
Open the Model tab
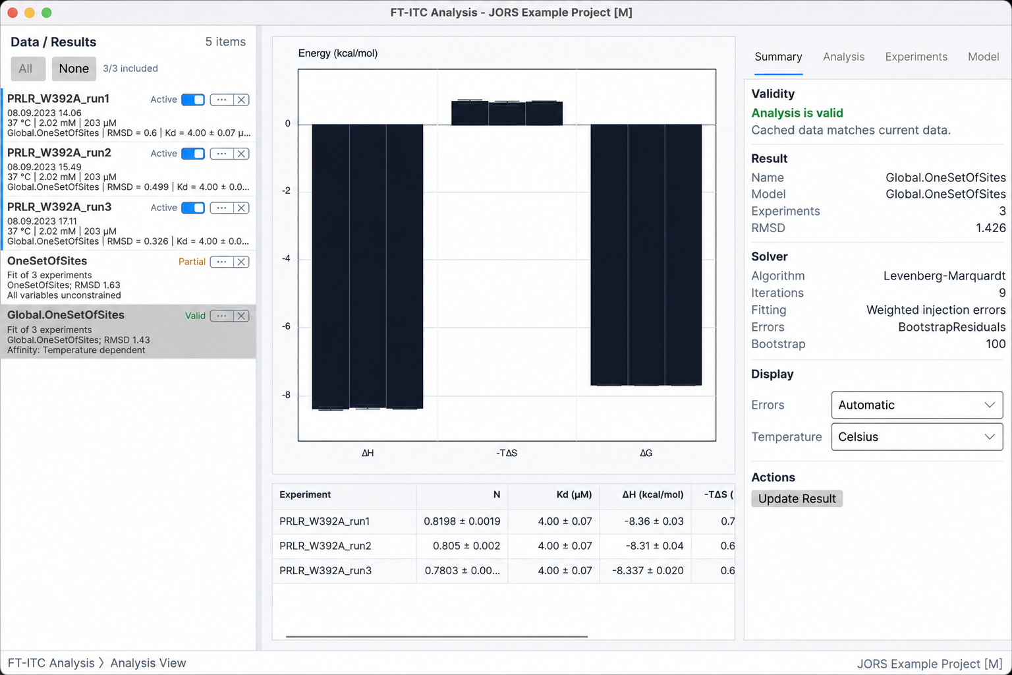coord(983,57)
